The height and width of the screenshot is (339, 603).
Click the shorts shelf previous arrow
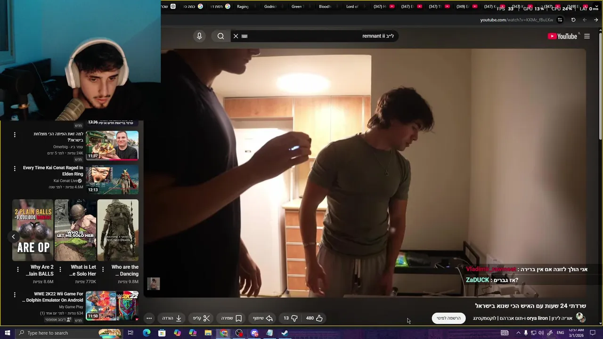(x=13, y=237)
